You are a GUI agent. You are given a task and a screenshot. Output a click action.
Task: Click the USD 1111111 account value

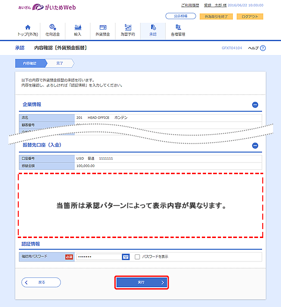tap(95, 158)
